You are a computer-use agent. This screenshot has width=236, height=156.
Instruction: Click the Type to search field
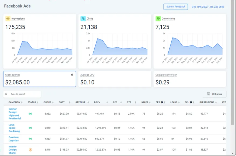point(22,94)
